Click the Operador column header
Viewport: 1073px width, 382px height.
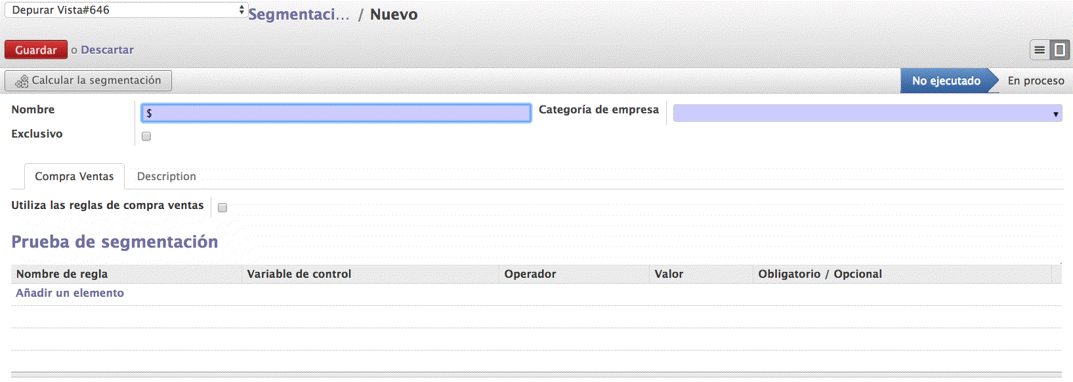(x=530, y=274)
